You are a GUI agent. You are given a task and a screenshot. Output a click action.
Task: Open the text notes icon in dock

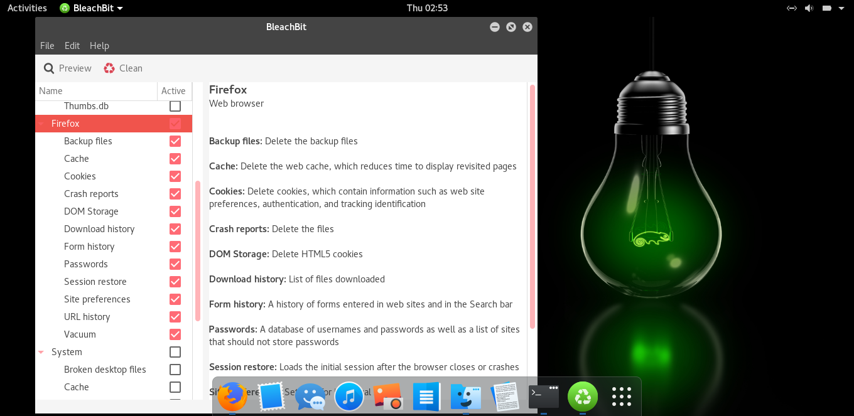click(505, 397)
